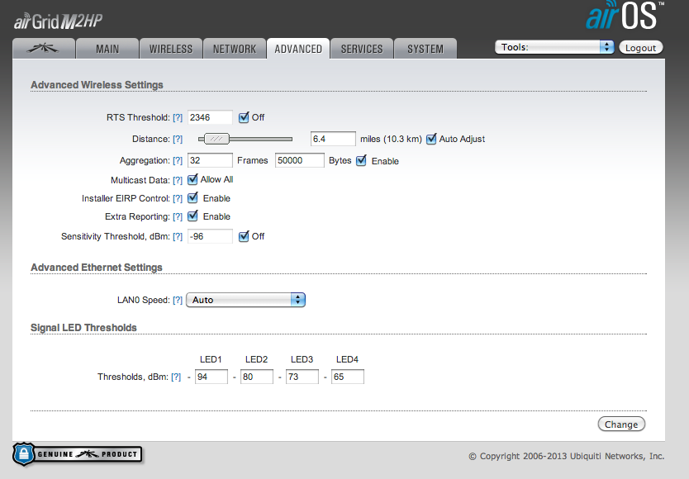Open the Tools dropdown
This screenshot has width=689, height=479.
pyautogui.click(x=554, y=47)
